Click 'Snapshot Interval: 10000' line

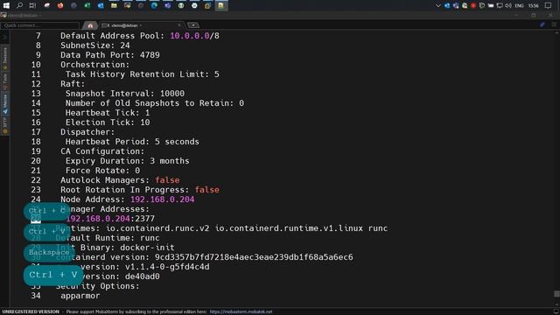[x=125, y=94]
